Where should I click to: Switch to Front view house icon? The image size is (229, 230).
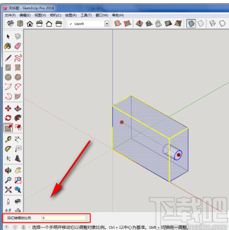click(30, 24)
